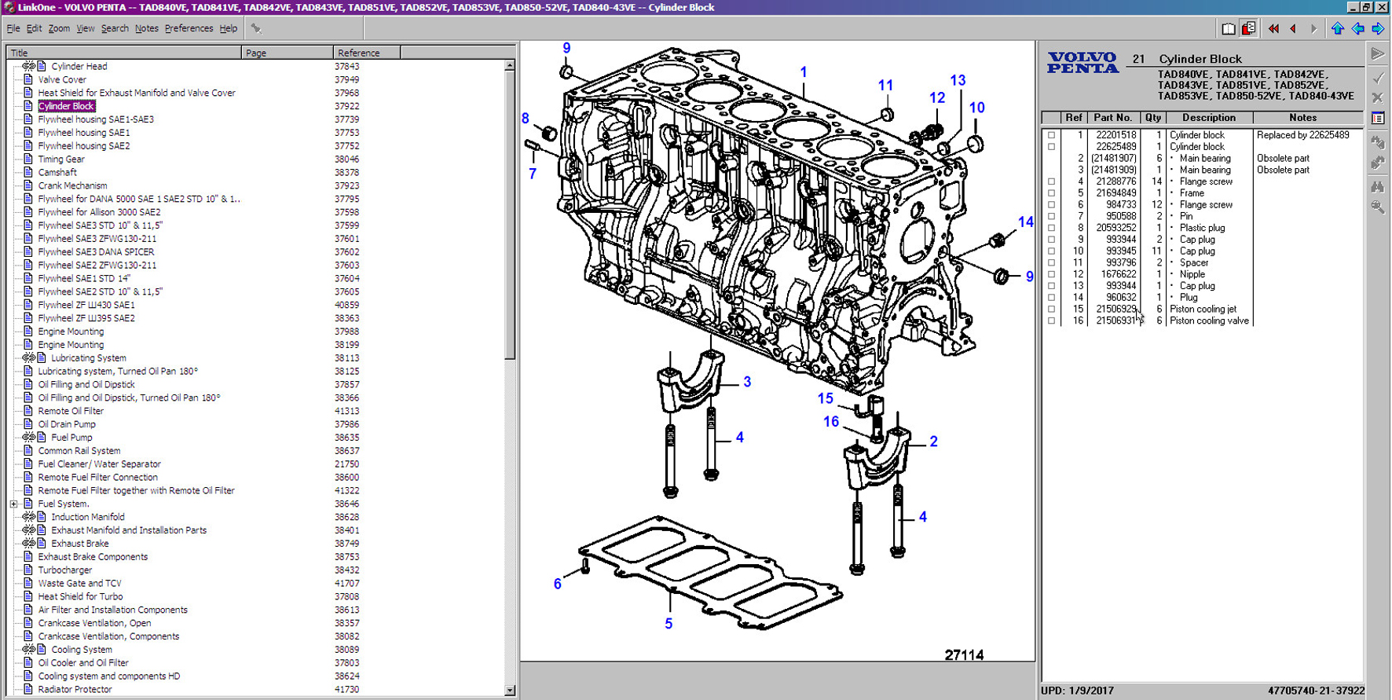Screen dimensions: 1392x700
Task: Open the Preferences menu
Action: pos(189,28)
